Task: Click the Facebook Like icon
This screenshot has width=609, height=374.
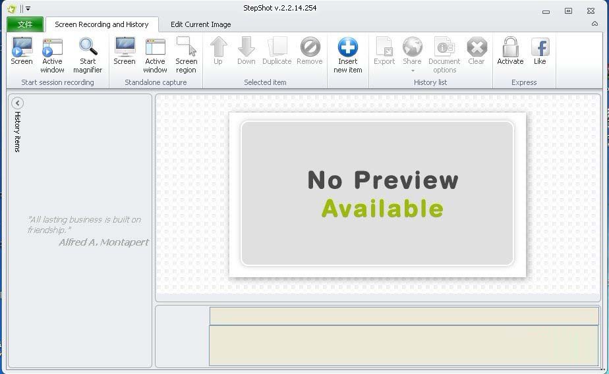Action: pyautogui.click(x=540, y=47)
